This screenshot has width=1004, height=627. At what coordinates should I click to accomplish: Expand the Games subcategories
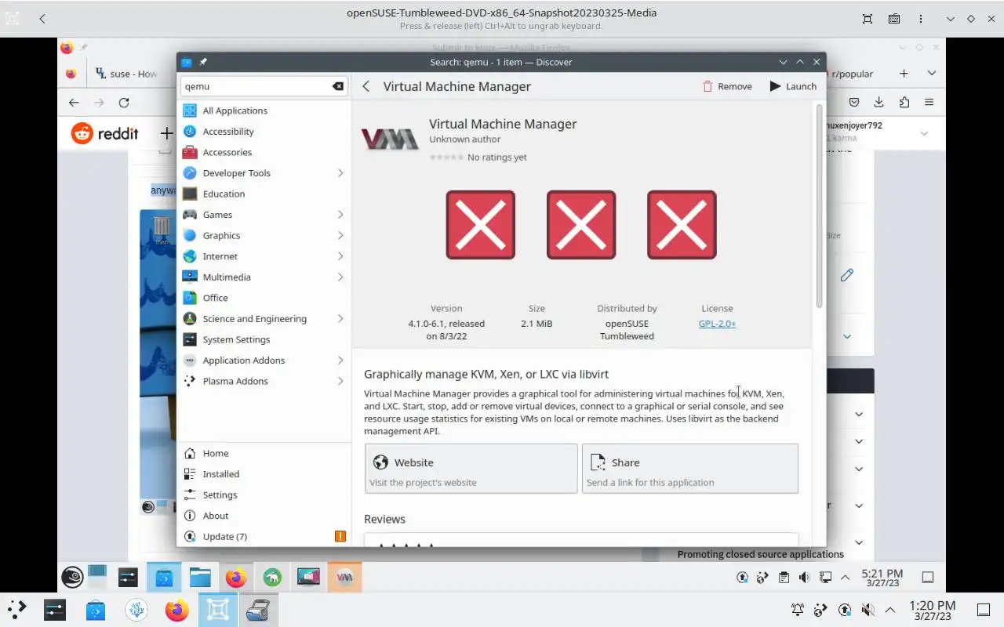[340, 215]
